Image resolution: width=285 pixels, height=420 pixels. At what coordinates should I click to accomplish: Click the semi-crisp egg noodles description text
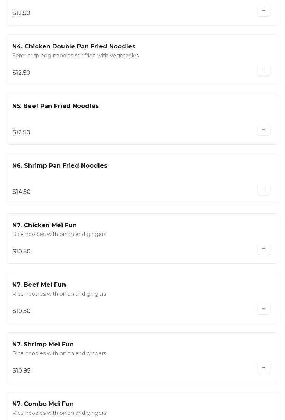tap(76, 56)
